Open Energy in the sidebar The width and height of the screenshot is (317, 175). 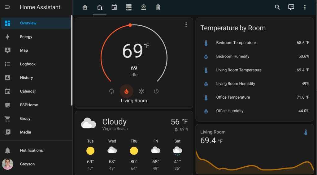[26, 37]
